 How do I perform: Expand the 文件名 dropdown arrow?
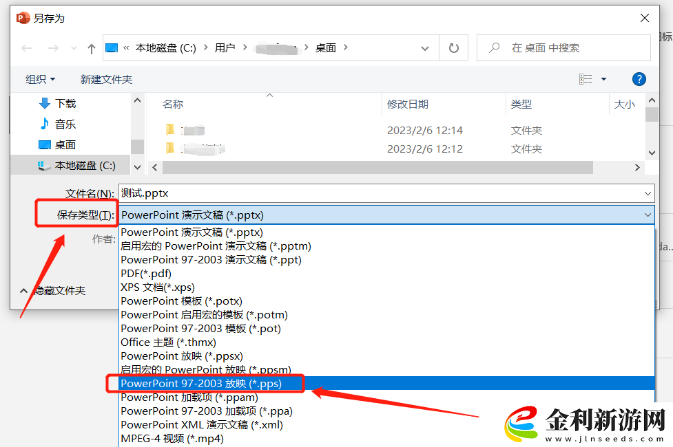pos(648,193)
